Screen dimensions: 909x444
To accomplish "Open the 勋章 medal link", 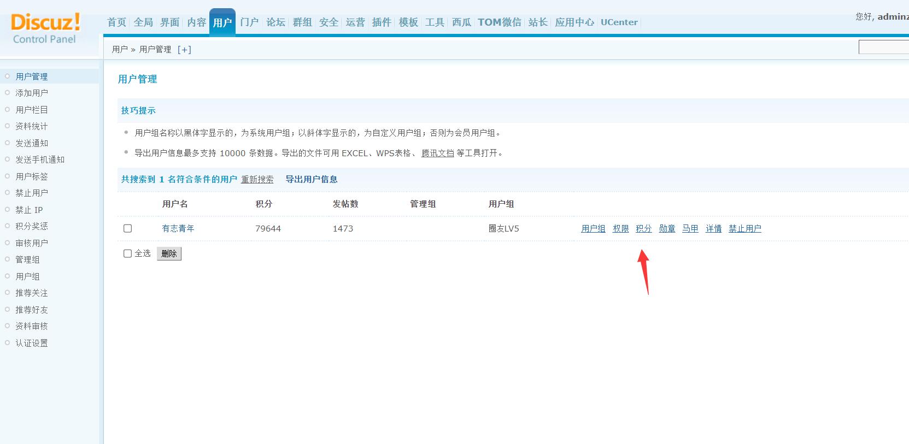I will click(x=667, y=228).
